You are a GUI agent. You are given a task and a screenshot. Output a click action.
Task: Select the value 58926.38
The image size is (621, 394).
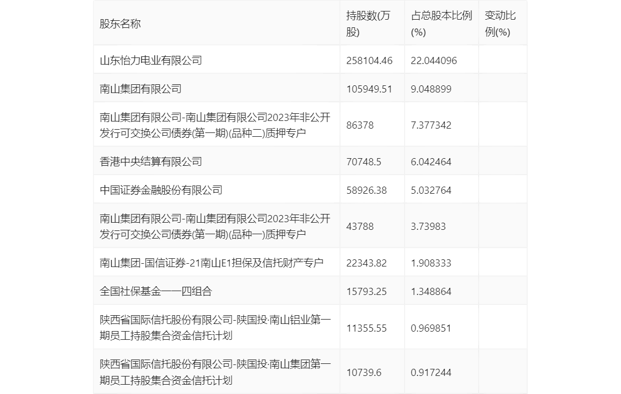click(366, 190)
